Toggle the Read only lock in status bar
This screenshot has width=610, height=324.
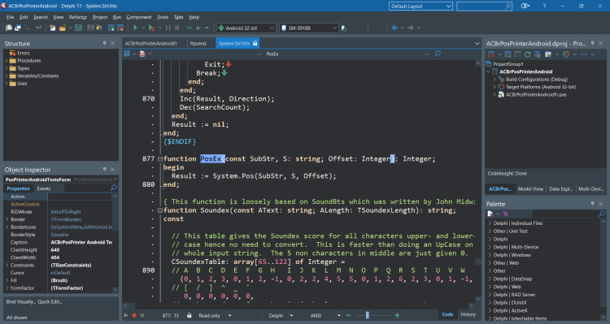click(x=189, y=315)
